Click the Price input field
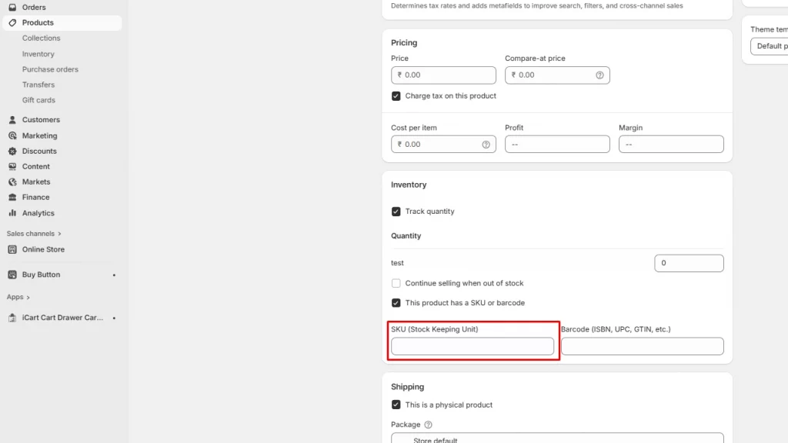The width and height of the screenshot is (788, 443). (443, 75)
